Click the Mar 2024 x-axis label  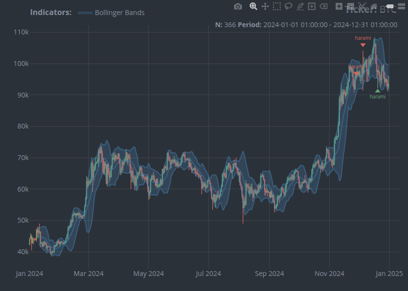[88, 274]
